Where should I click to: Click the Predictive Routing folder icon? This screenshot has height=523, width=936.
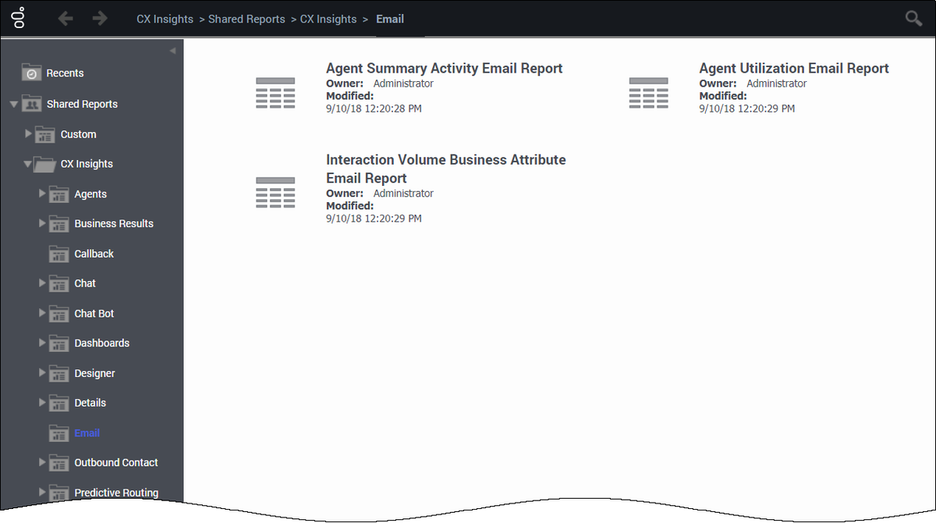(x=59, y=493)
